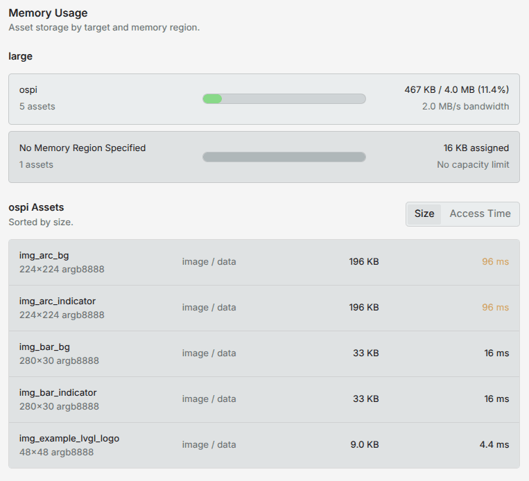Select the img_arc_indicator asset row
The width and height of the screenshot is (529, 481).
click(x=264, y=308)
